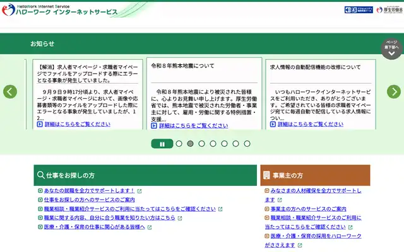Jump to page bottom with ページ最下部へ button

point(391,49)
